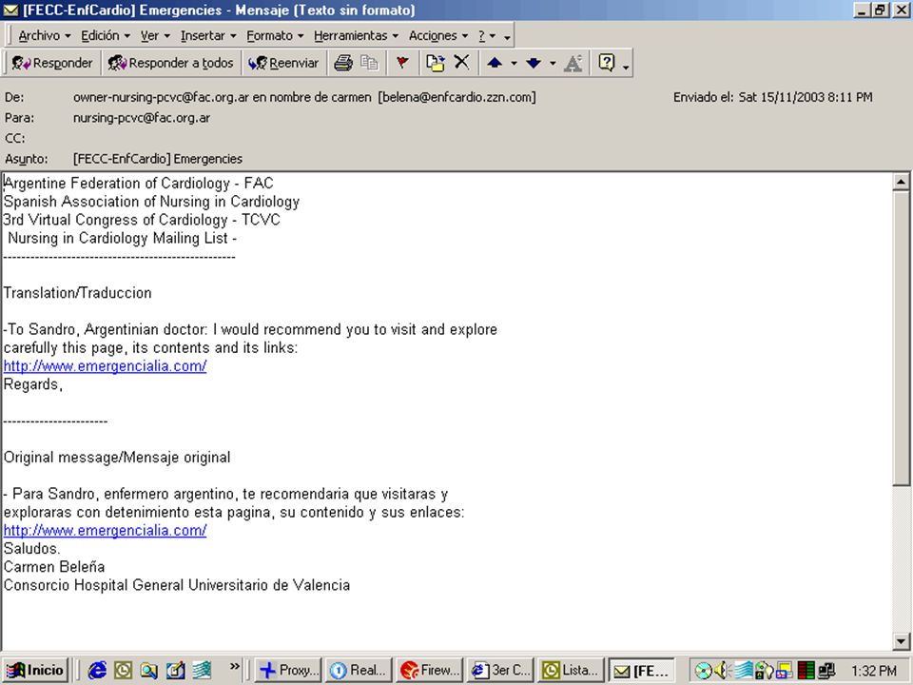Click recipient nursing-pcvc@fac.org.ar in Para field
The width and height of the screenshot is (913, 685).
click(142, 118)
